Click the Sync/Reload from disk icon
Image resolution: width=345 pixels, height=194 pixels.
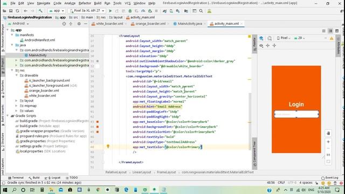[17, 11]
